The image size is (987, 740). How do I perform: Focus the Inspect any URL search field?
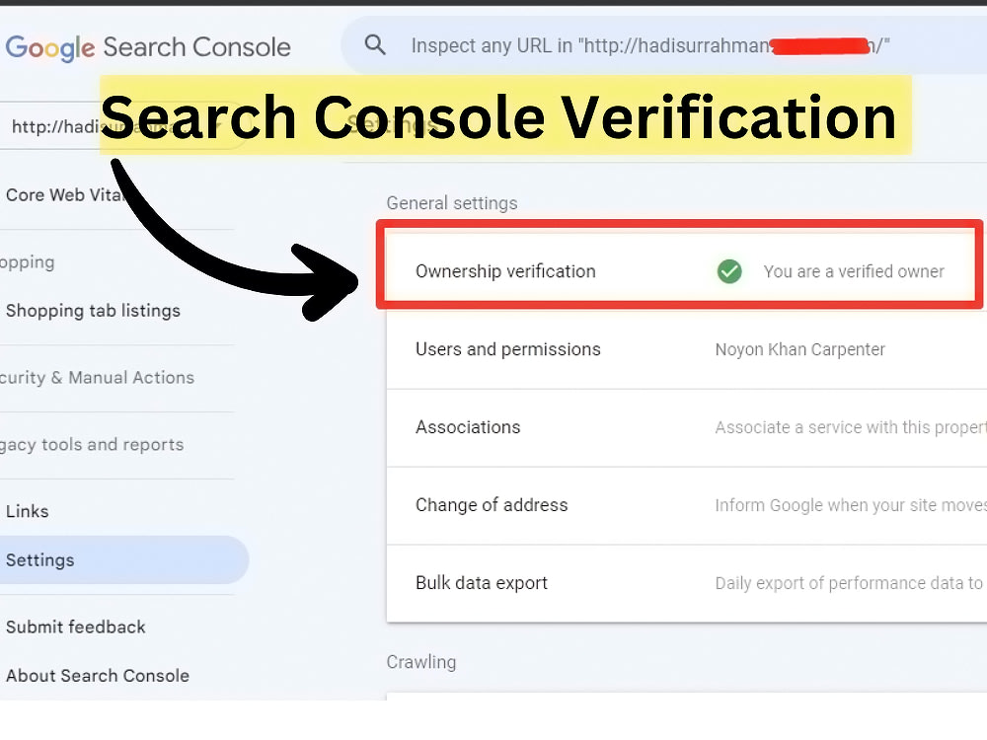click(x=664, y=45)
